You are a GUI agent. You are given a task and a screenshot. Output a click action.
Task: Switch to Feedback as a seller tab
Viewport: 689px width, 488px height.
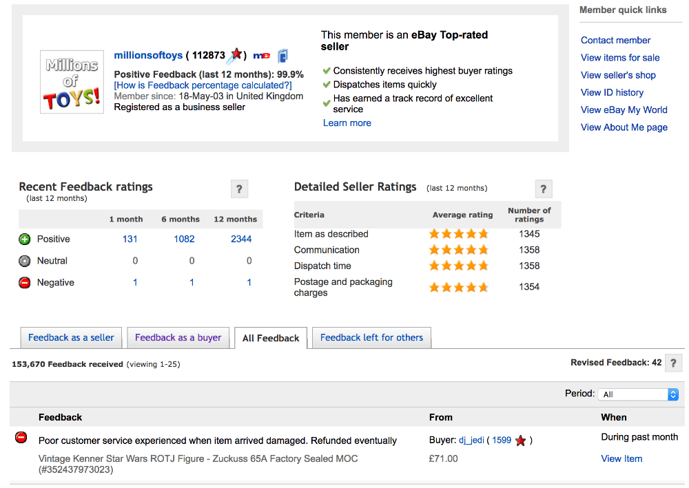point(71,338)
